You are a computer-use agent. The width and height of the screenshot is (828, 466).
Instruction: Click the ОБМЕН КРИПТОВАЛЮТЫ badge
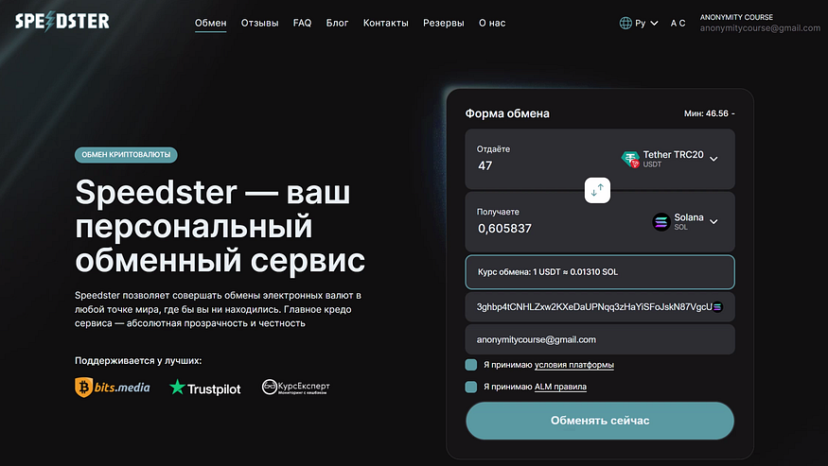126,155
